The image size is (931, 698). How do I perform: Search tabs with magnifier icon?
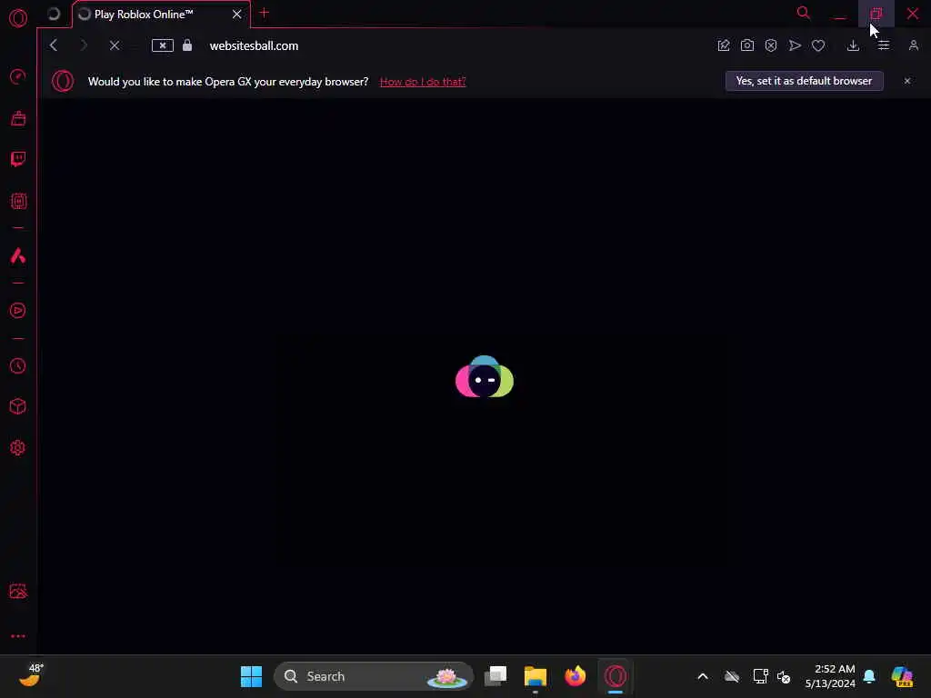804,13
